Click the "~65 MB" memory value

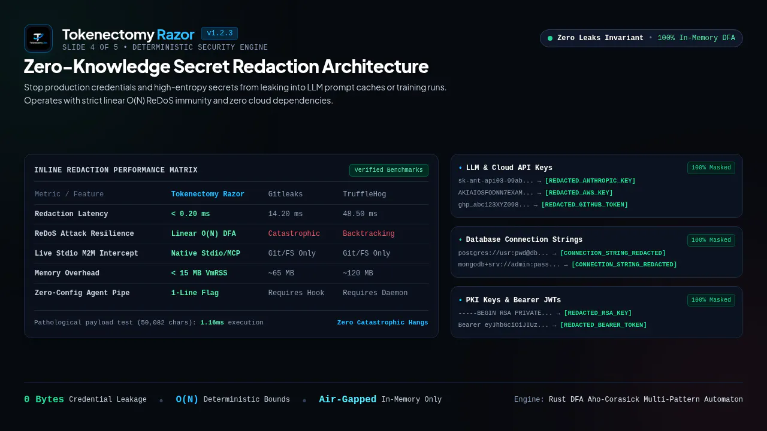pyautogui.click(x=281, y=273)
